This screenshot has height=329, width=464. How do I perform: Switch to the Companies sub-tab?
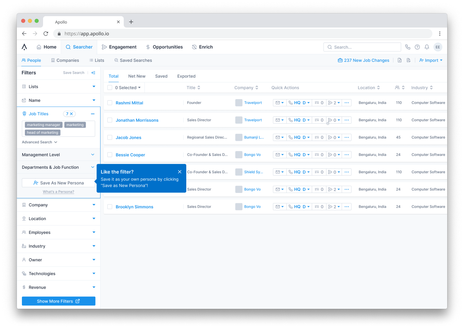click(65, 60)
